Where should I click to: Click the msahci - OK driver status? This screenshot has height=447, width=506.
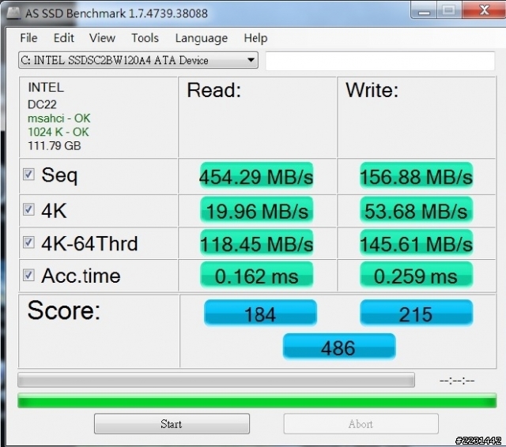59,118
